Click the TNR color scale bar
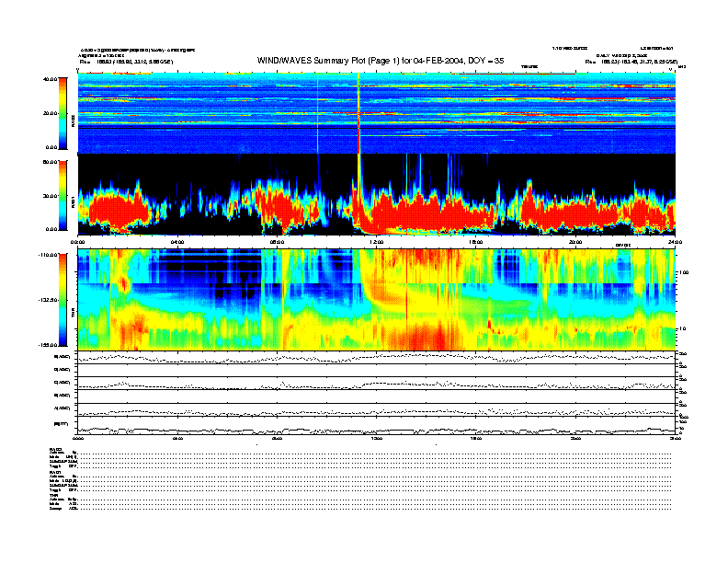 pyautogui.click(x=63, y=300)
